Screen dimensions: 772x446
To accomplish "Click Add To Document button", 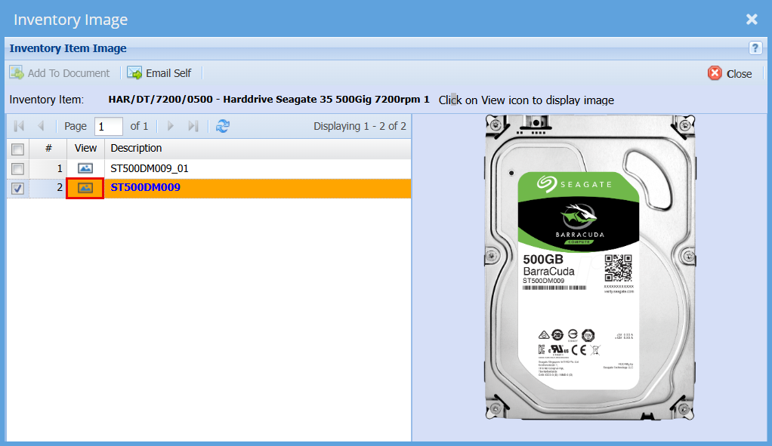I will point(60,73).
